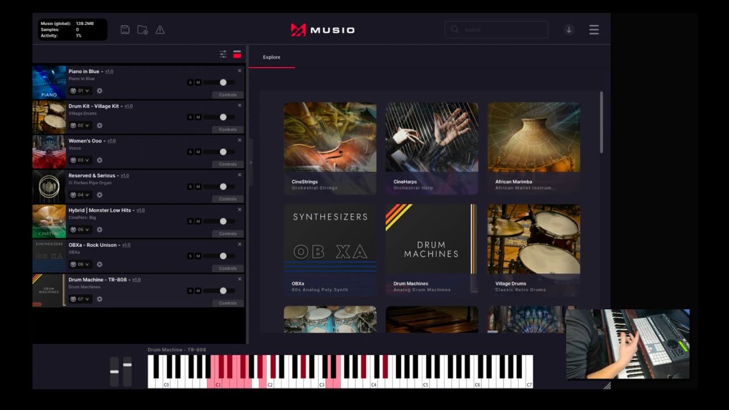Mute the Reserved & Serious track
Viewport: 729px width, 410px height.
pos(198,187)
